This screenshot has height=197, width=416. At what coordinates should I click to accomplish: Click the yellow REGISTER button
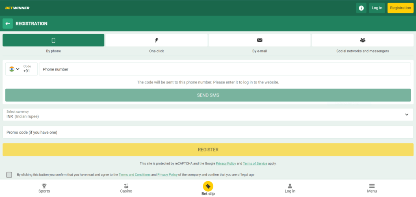208,150
